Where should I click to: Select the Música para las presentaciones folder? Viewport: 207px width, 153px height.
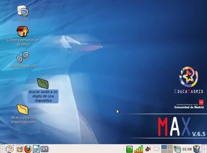tap(23, 109)
